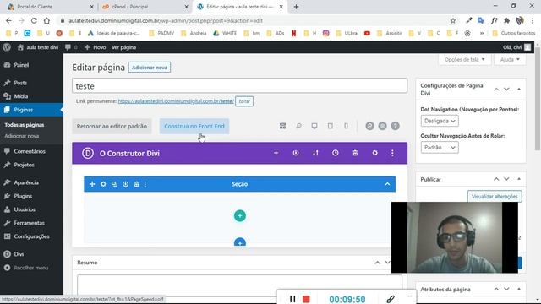Click builder search round icon
Image resolution: width=541 pixels, height=304 pixels.
pos(370,126)
